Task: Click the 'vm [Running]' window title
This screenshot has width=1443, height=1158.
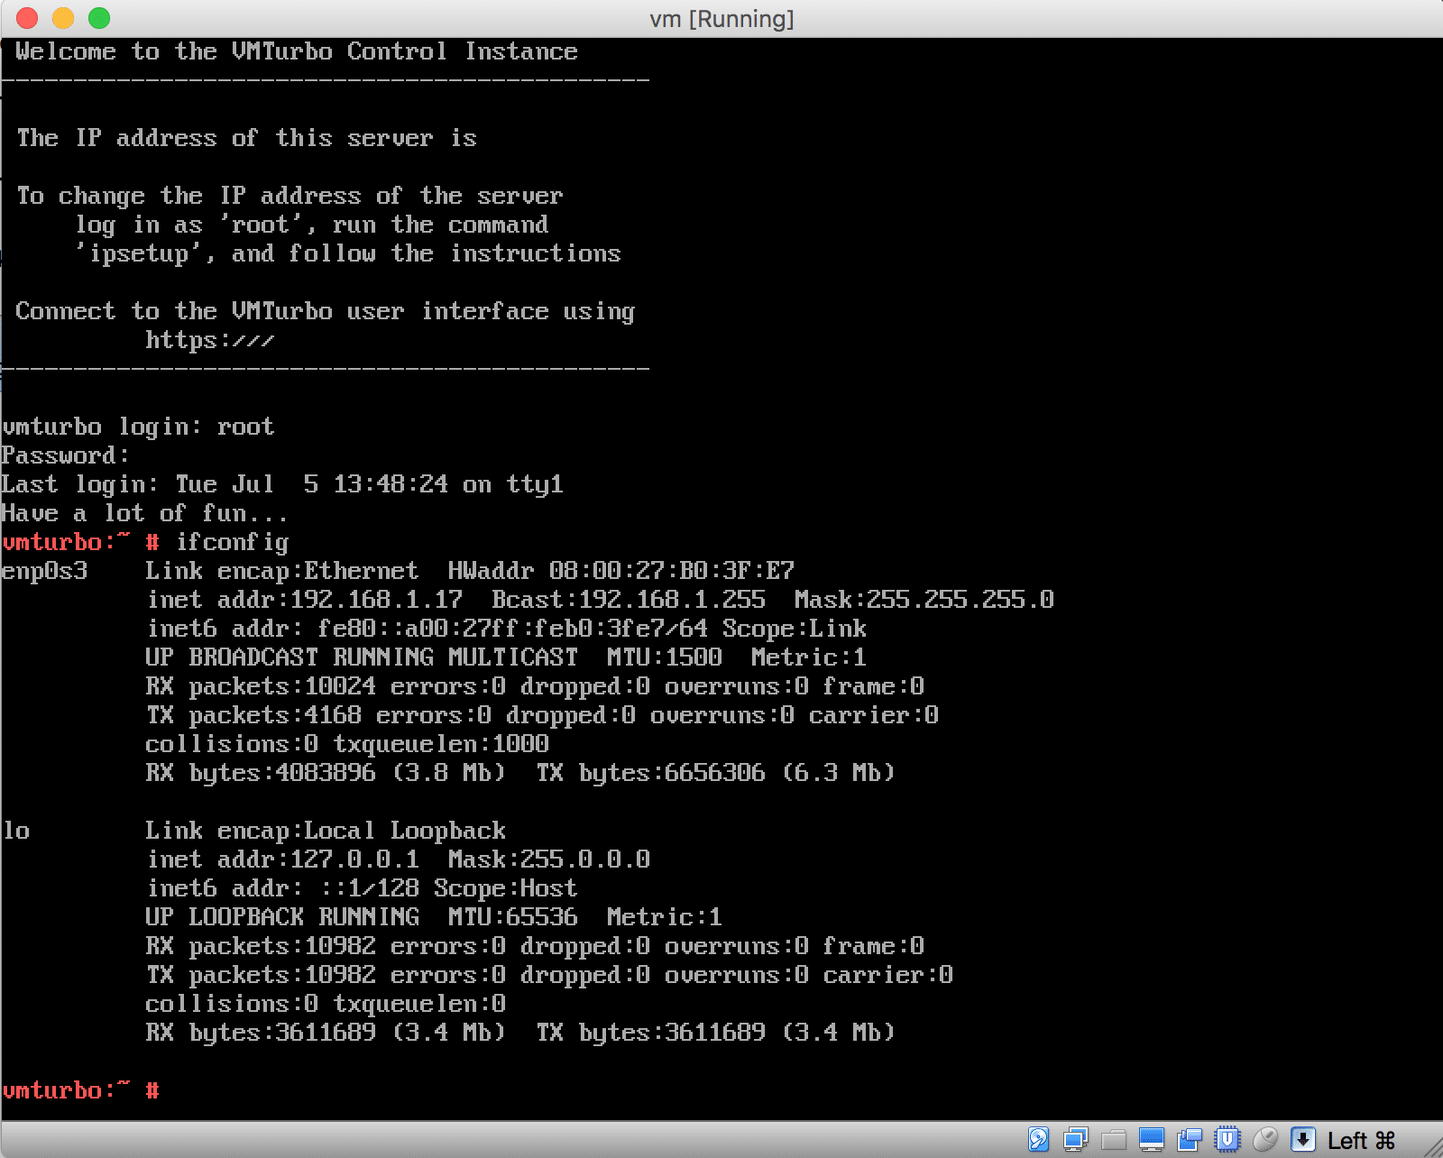Action: pyautogui.click(x=721, y=19)
